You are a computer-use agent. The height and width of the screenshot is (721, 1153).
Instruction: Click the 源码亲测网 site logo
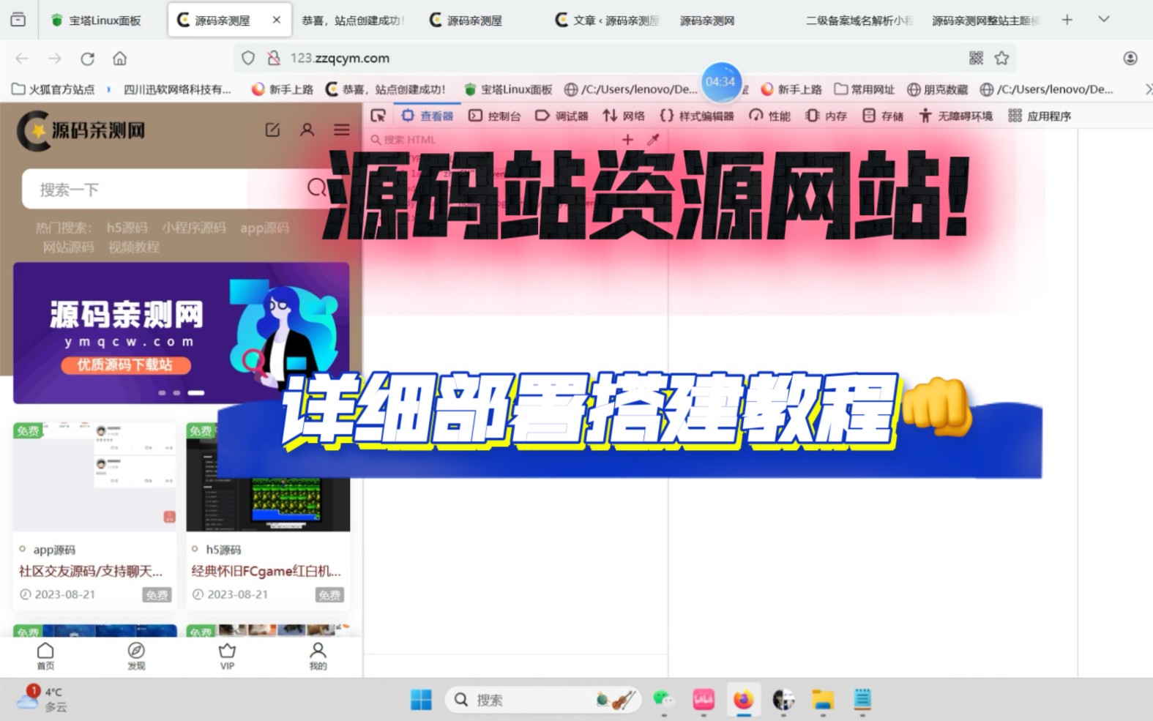point(81,131)
